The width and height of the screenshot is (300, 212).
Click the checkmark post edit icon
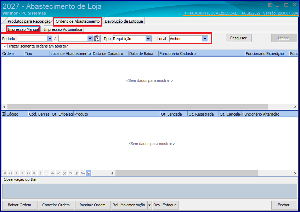(58, 173)
